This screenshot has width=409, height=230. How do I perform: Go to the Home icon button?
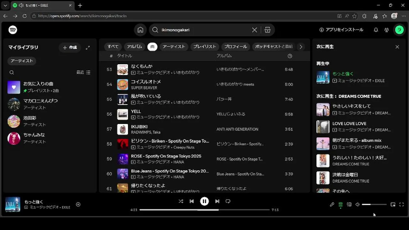click(x=140, y=30)
